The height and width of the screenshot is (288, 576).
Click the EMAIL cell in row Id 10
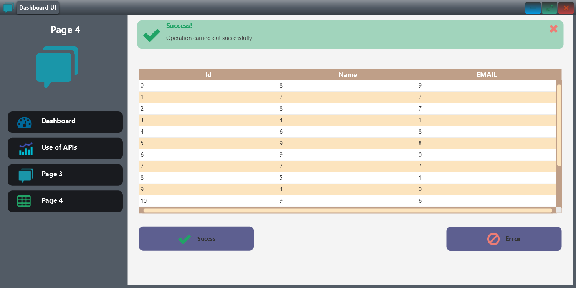tap(487, 201)
